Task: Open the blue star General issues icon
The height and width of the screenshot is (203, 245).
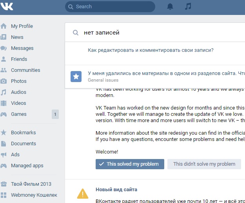Action: tap(76, 77)
